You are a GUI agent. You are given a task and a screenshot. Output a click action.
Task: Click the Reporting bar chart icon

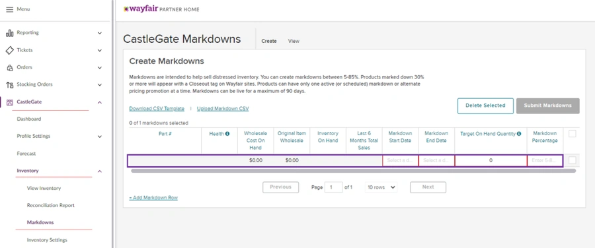point(9,33)
